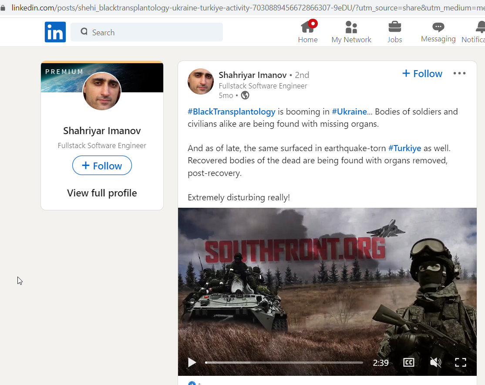Open View full profile link
This screenshot has height=385, width=485.
pyautogui.click(x=102, y=193)
